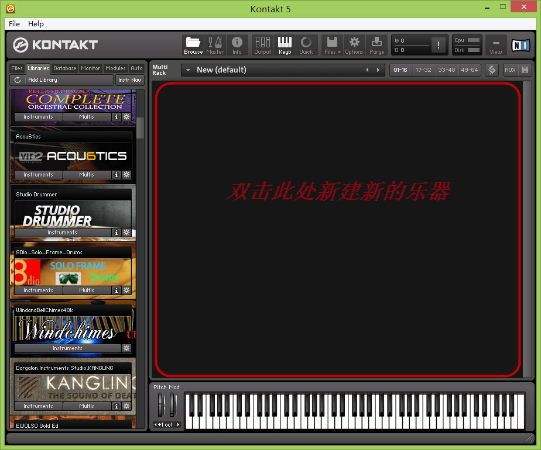Open Studio Drummer settings gear

(126, 233)
